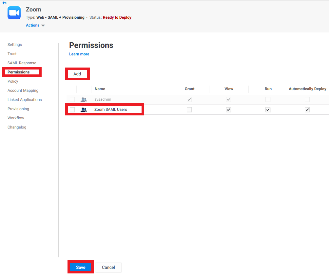Image resolution: width=329 pixels, height=279 pixels.
Task: Toggle View for sysadmin
Action: click(x=228, y=100)
